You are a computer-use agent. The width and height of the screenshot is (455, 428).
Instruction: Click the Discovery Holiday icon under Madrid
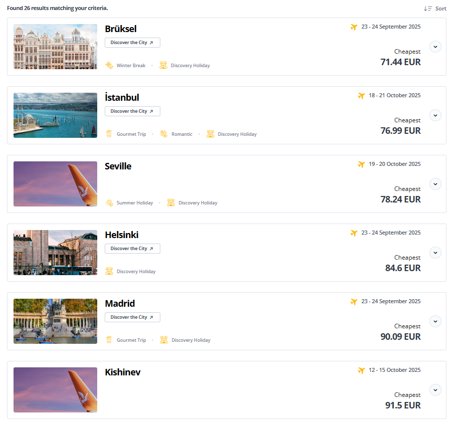point(164,340)
